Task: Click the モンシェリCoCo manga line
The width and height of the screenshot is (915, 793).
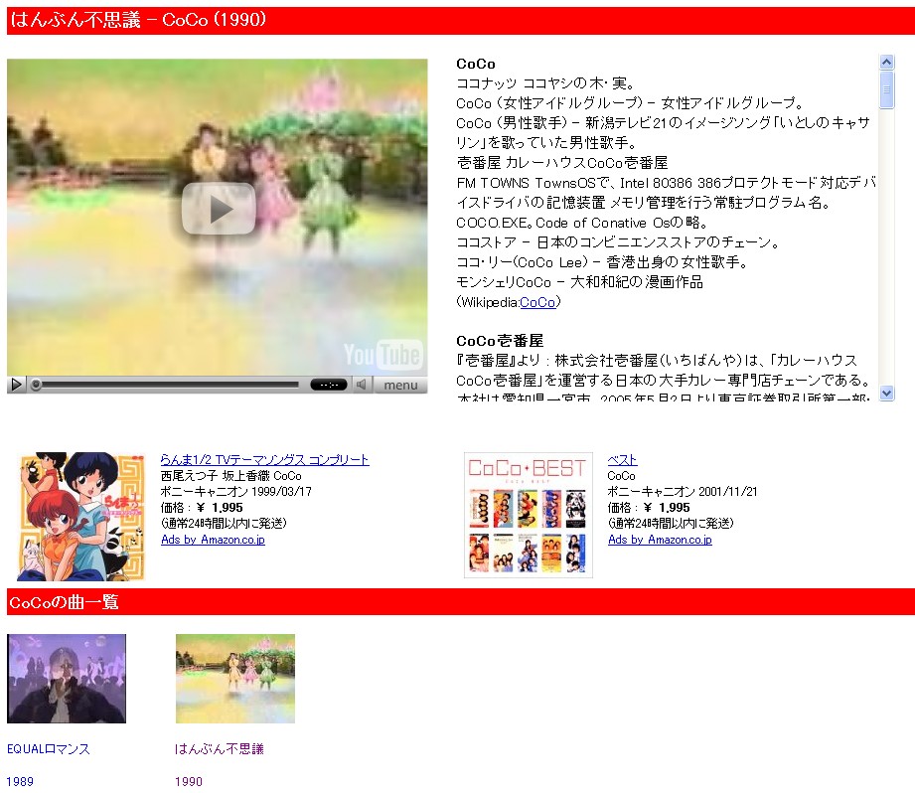Action: [x=579, y=282]
